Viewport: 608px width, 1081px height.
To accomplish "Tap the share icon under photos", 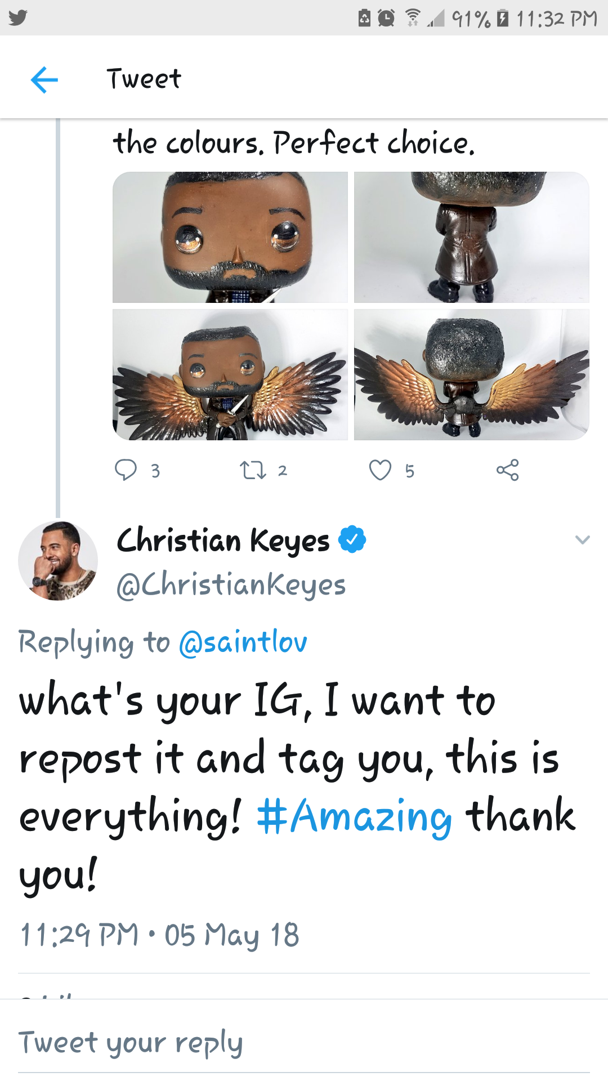I will click(507, 470).
